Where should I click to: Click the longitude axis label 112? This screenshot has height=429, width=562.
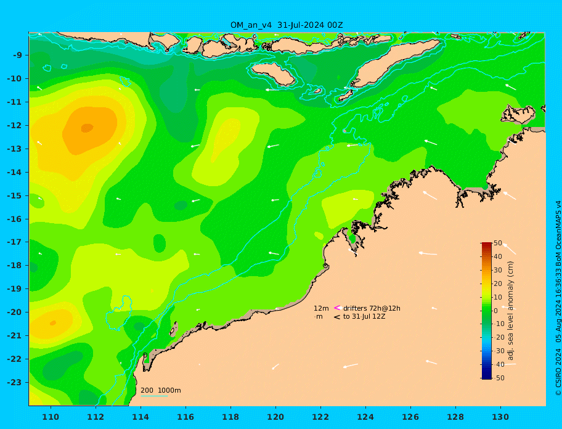point(96,417)
